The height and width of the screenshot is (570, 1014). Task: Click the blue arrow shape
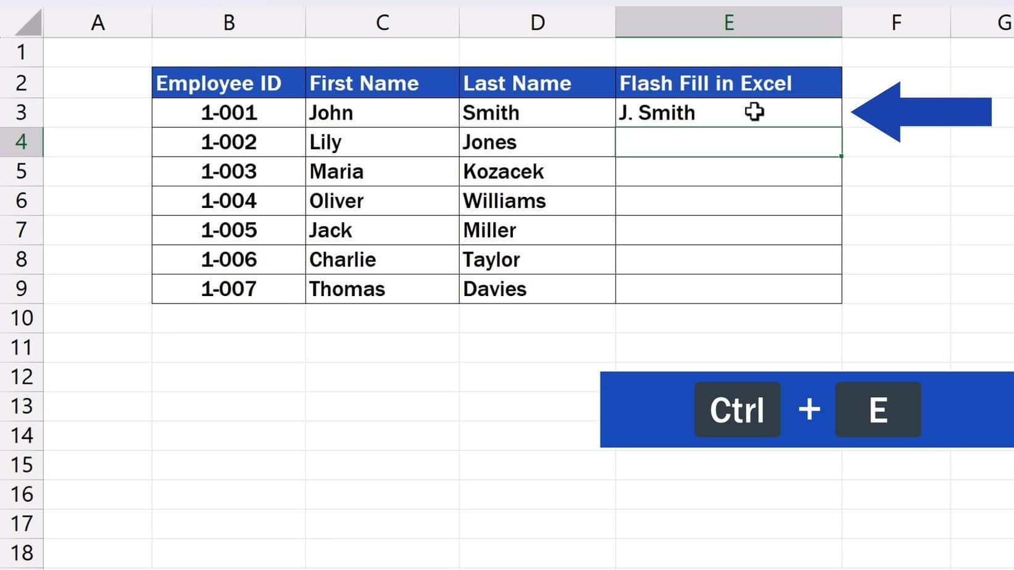tap(921, 112)
